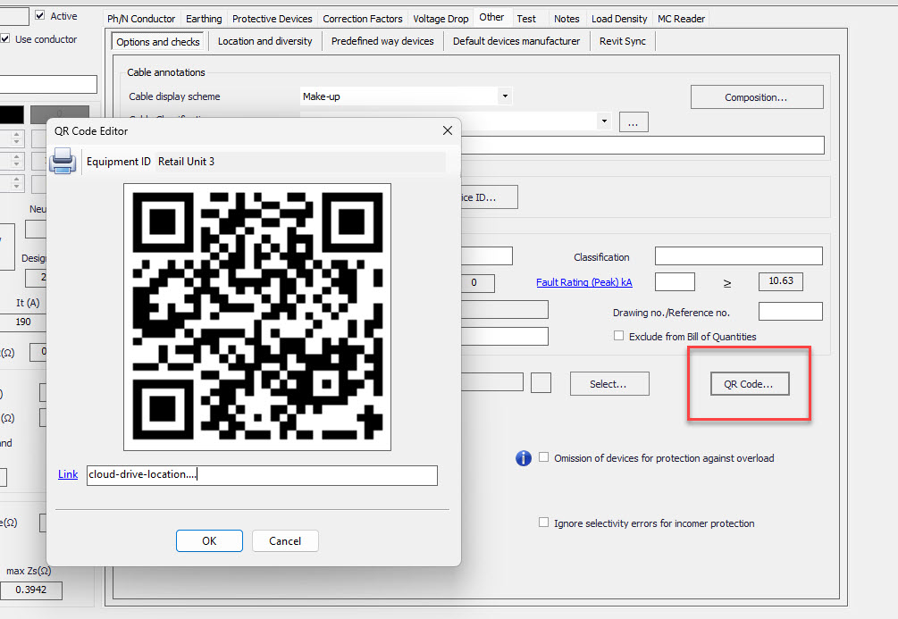Click the black color swatch on left panel
898x619 pixels.
[12, 114]
